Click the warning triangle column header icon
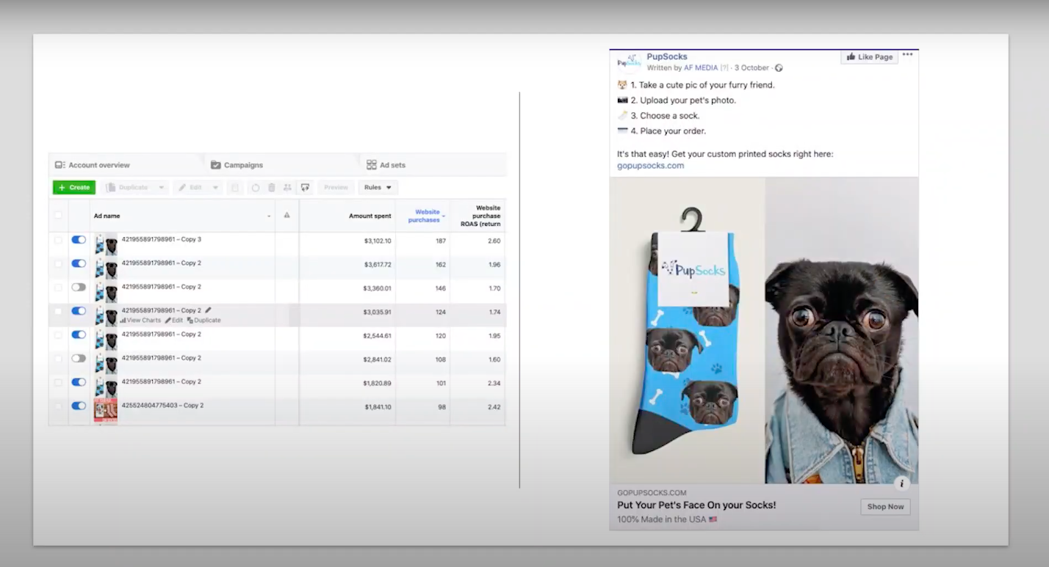 tap(286, 216)
